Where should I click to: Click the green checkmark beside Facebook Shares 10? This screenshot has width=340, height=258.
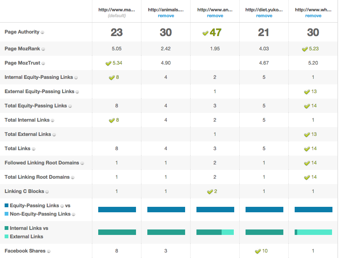coord(258,251)
